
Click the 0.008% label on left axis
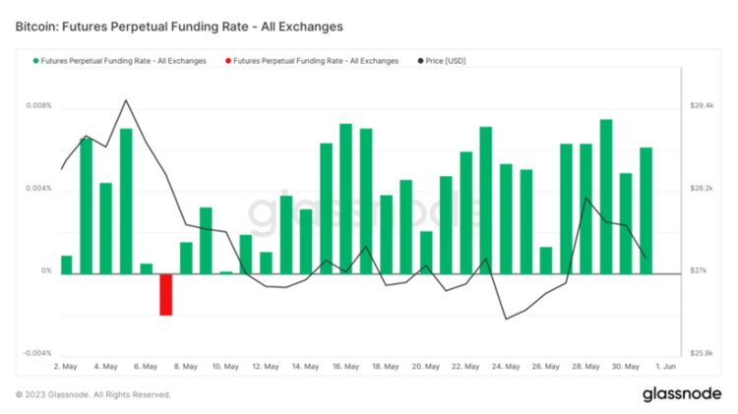(37, 106)
